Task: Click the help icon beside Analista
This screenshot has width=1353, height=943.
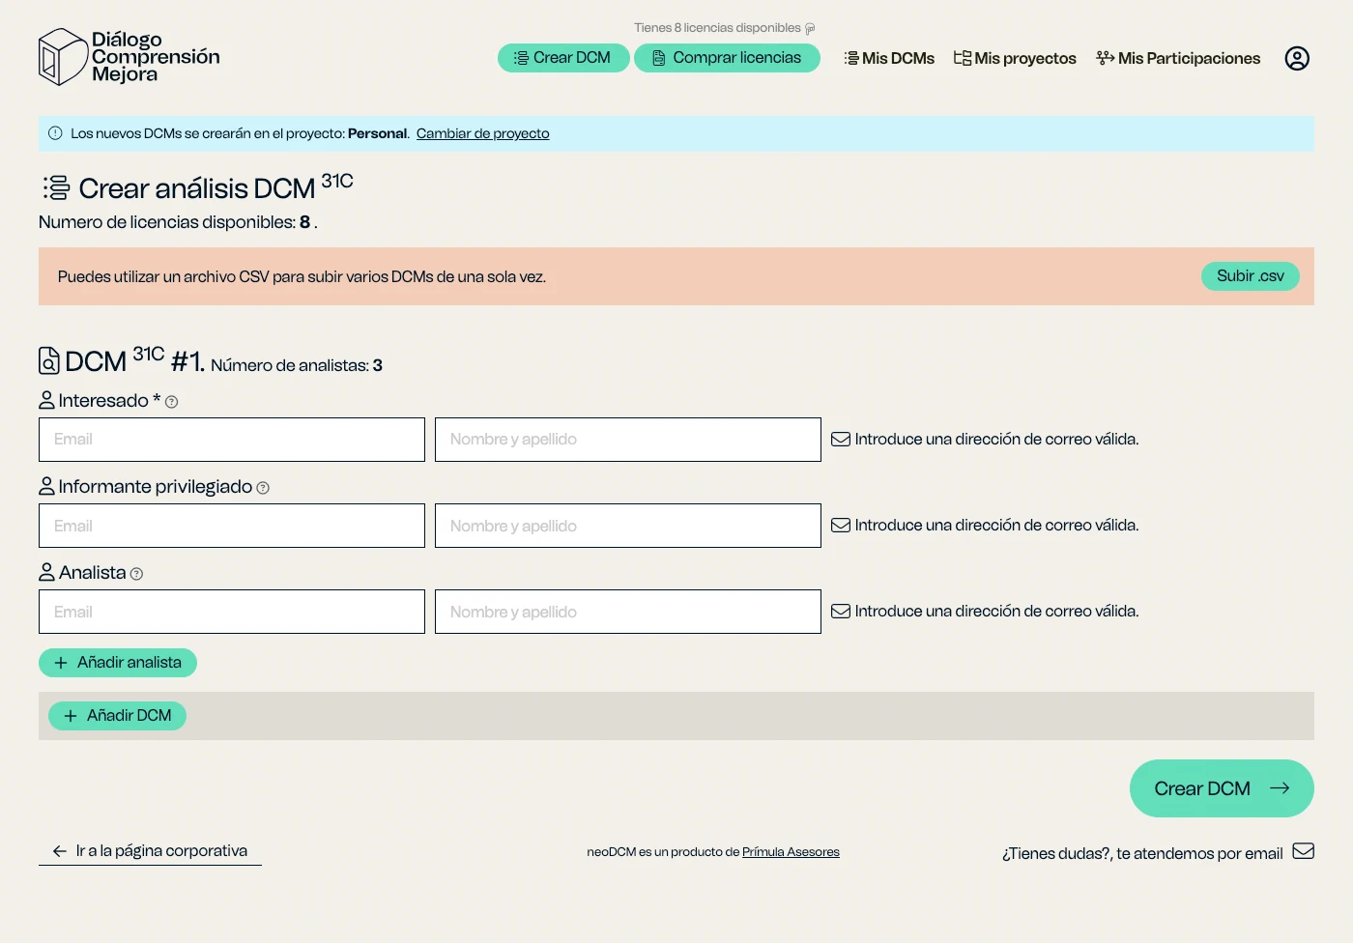Action: 136,573
